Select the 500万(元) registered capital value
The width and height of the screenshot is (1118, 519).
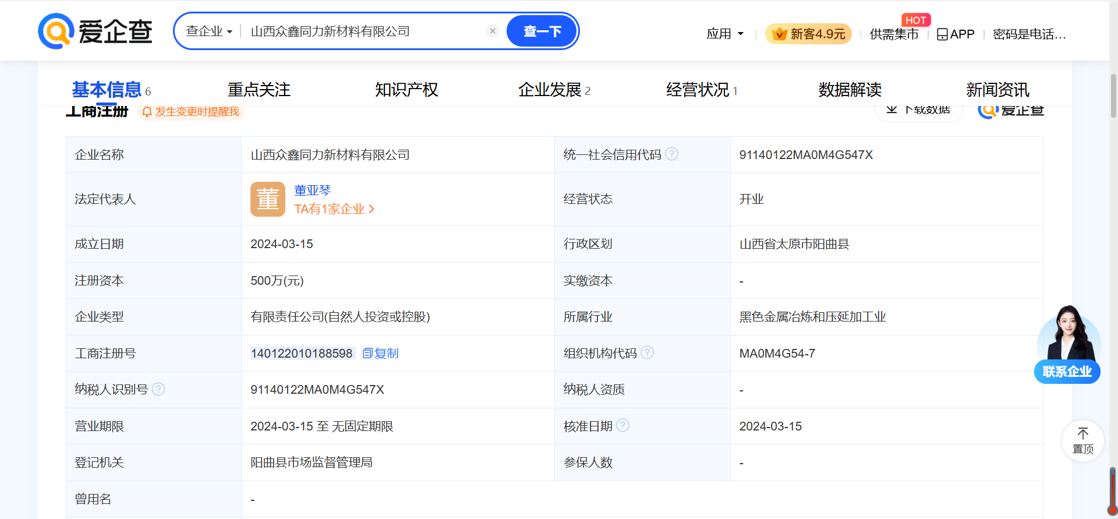click(x=277, y=281)
